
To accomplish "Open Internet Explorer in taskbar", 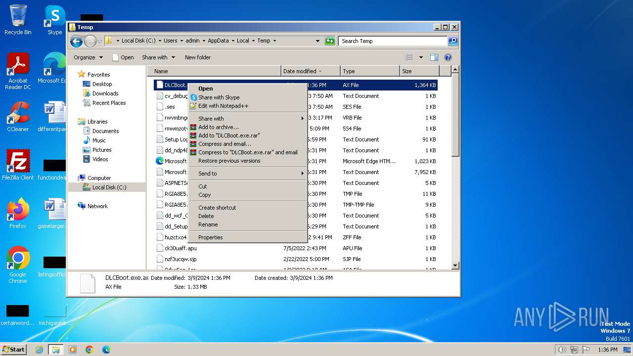I will [39, 350].
